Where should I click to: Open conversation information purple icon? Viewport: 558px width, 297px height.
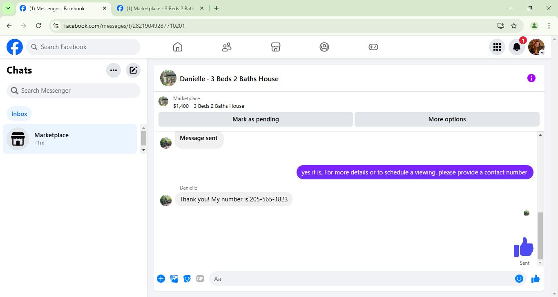[531, 78]
